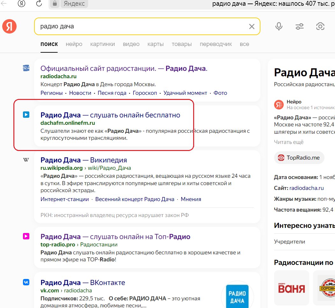This screenshot has width=335, height=308.
Task: Open search settings sliders icon
Action: tap(300, 26)
